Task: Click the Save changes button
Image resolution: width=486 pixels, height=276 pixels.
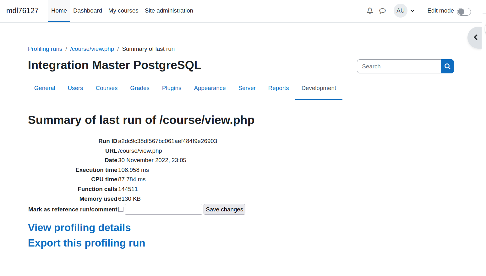Action: coord(224,210)
